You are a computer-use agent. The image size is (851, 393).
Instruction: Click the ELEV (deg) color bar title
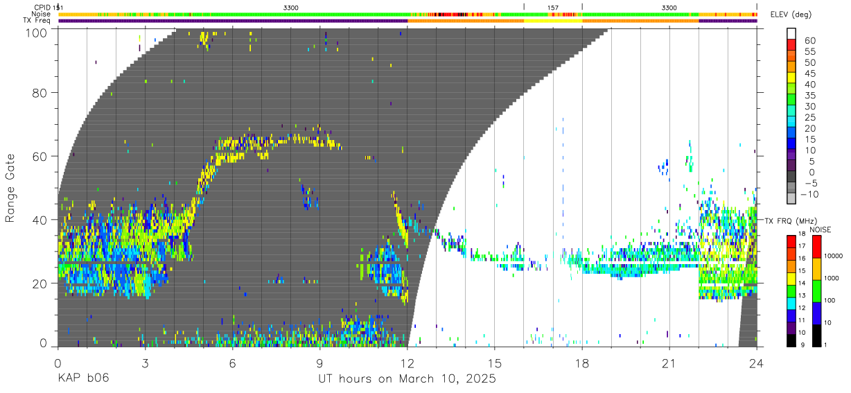(x=792, y=15)
